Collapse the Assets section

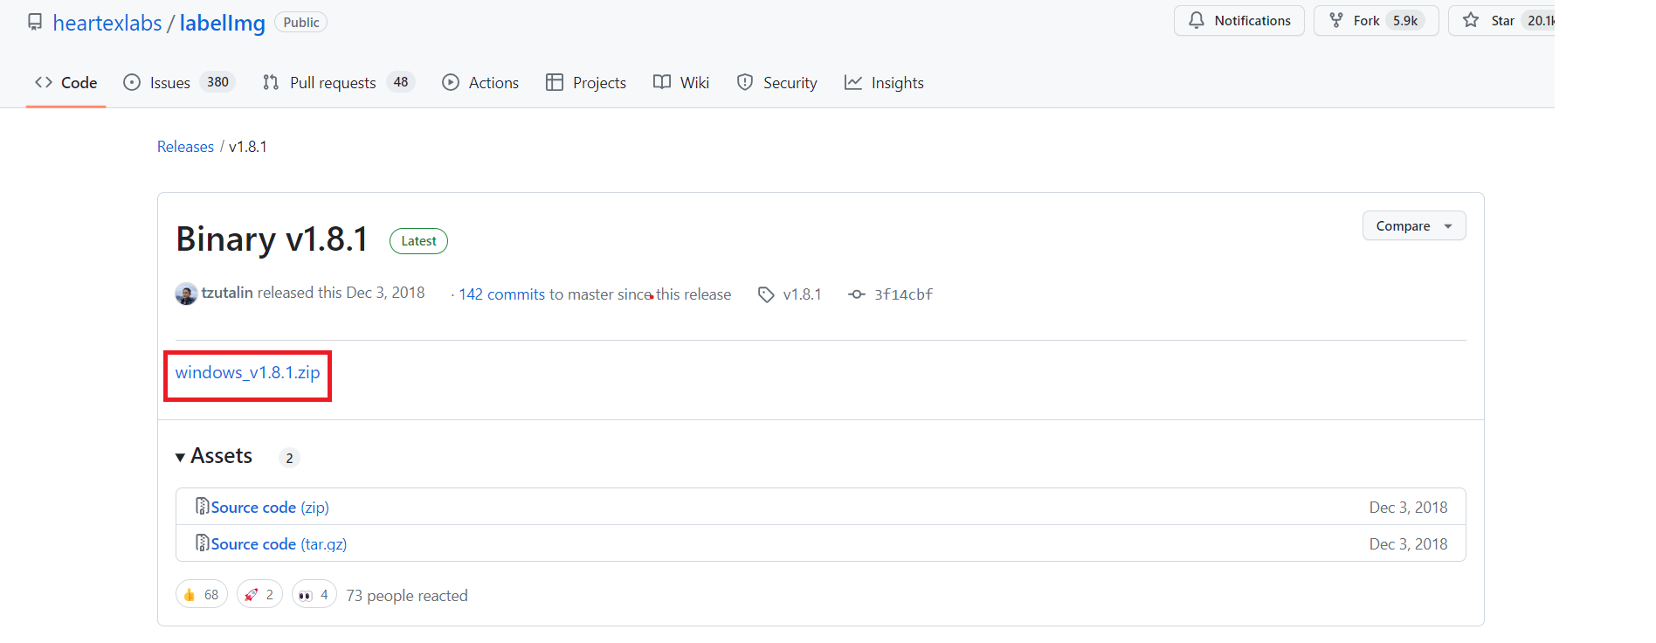click(x=214, y=456)
